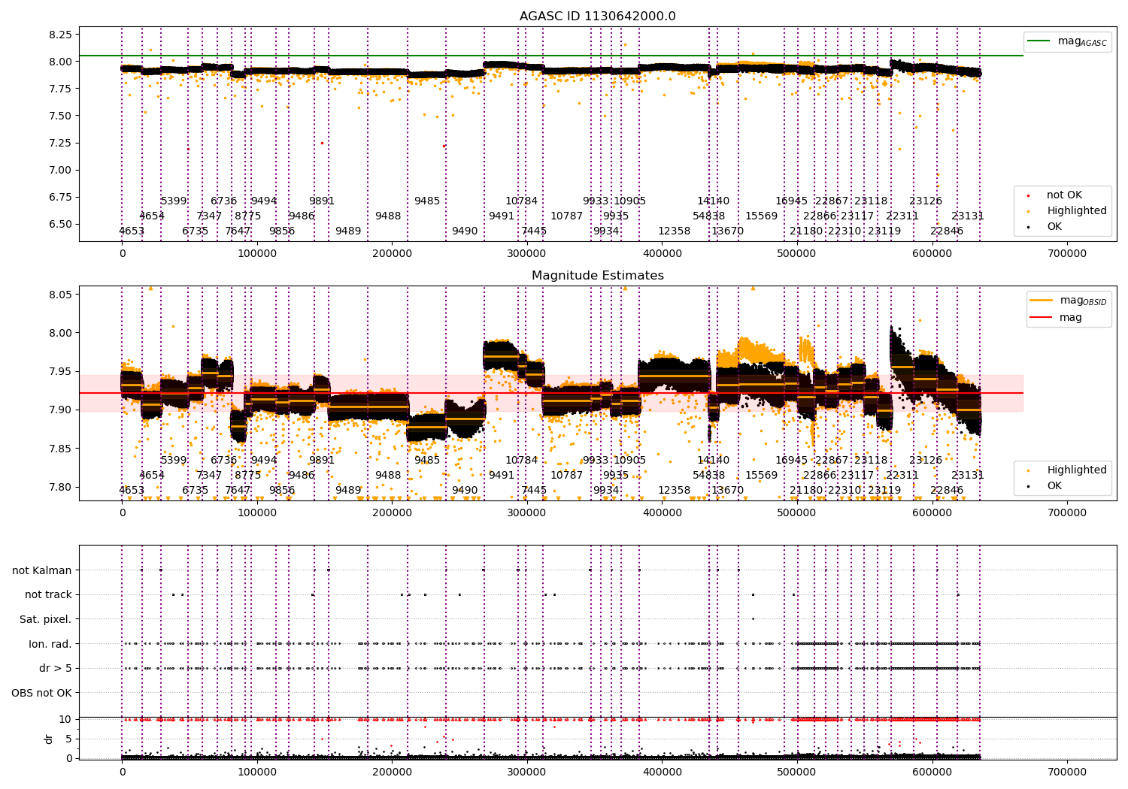
Task: Click OBSID label '4653' in the top plot
Action: tap(132, 231)
